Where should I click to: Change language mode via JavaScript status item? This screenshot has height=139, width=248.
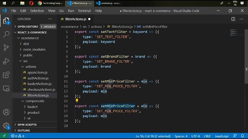(x=222, y=136)
